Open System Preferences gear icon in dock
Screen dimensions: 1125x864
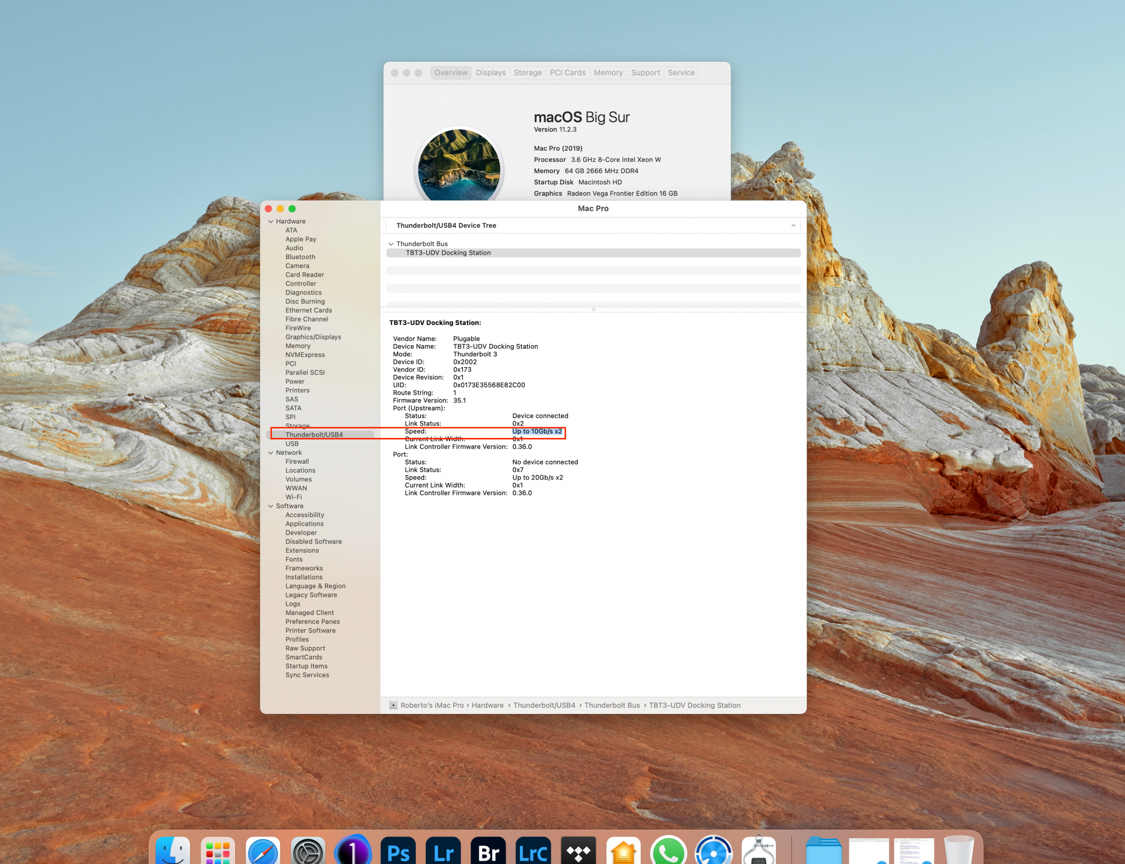point(308,852)
